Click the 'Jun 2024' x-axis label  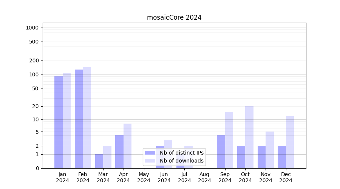(x=164, y=177)
